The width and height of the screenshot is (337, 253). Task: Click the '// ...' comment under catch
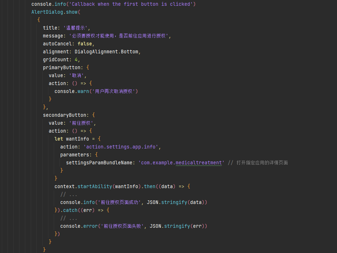click(69, 218)
